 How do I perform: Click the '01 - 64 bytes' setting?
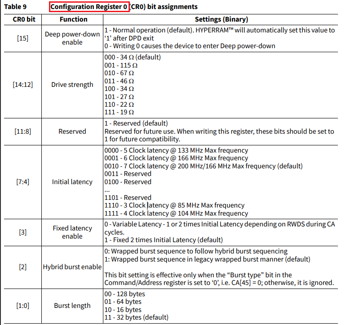pyautogui.click(x=123, y=302)
